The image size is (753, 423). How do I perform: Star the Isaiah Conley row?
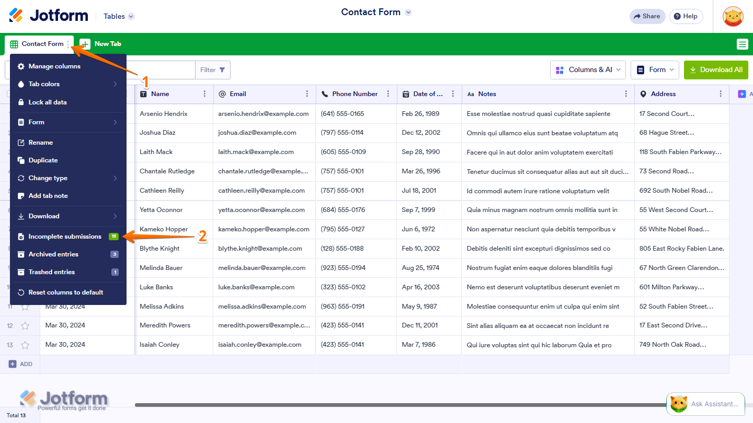click(25, 345)
